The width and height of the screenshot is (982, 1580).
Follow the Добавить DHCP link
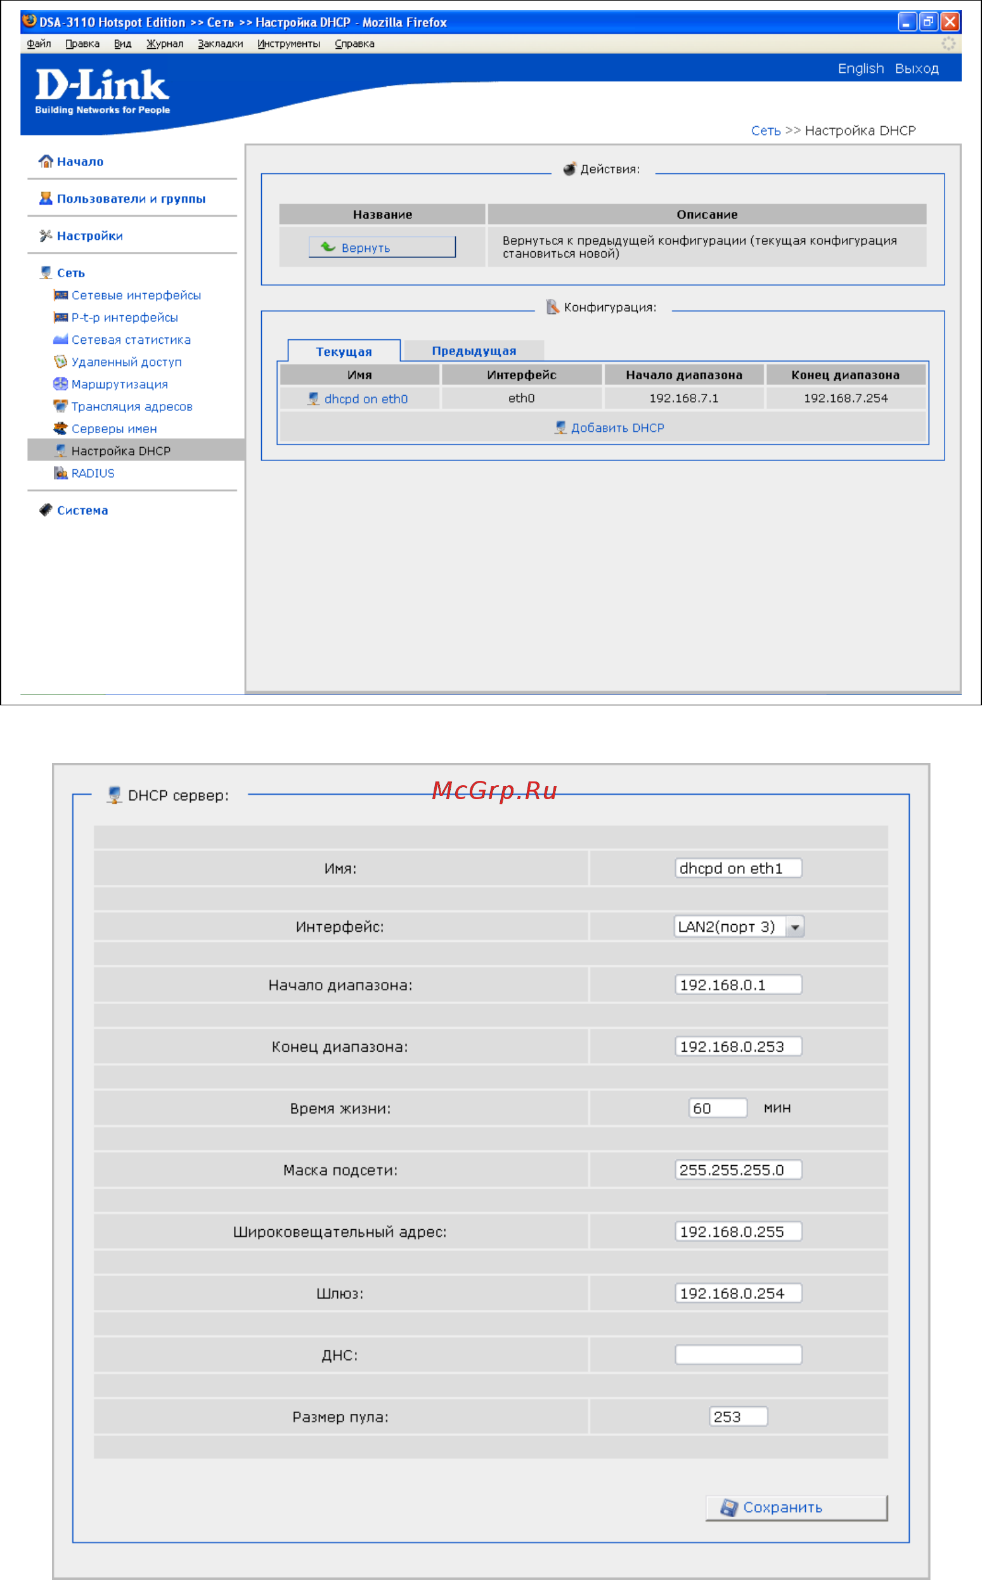[617, 428]
